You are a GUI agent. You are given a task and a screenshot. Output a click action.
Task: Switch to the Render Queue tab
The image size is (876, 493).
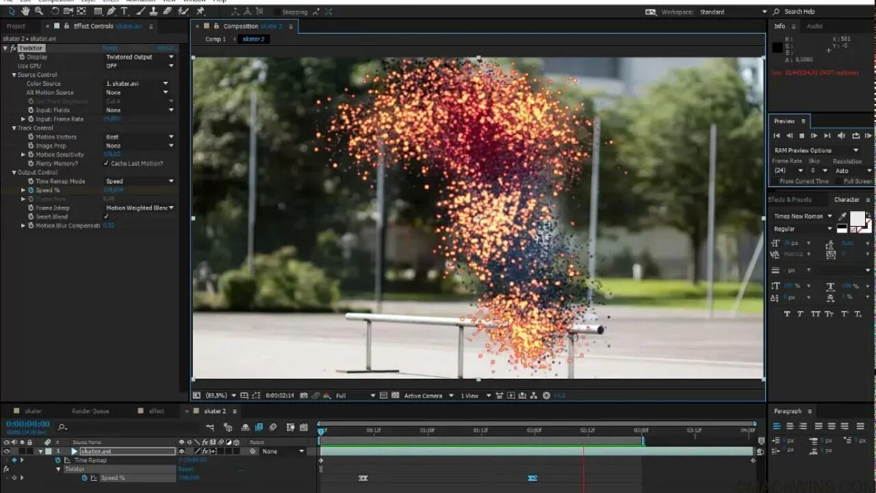[90, 411]
